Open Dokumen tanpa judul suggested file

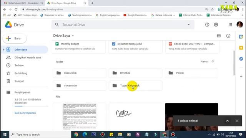tap(136, 47)
